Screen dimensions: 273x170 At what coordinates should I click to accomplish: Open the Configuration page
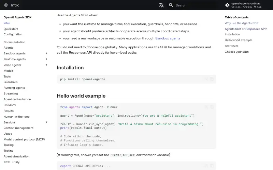[x=13, y=34]
